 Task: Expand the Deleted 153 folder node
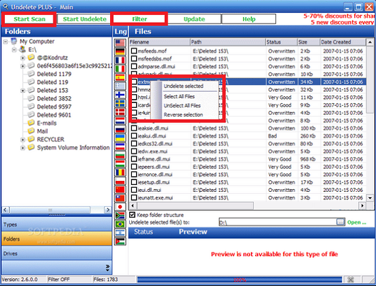click(x=23, y=91)
